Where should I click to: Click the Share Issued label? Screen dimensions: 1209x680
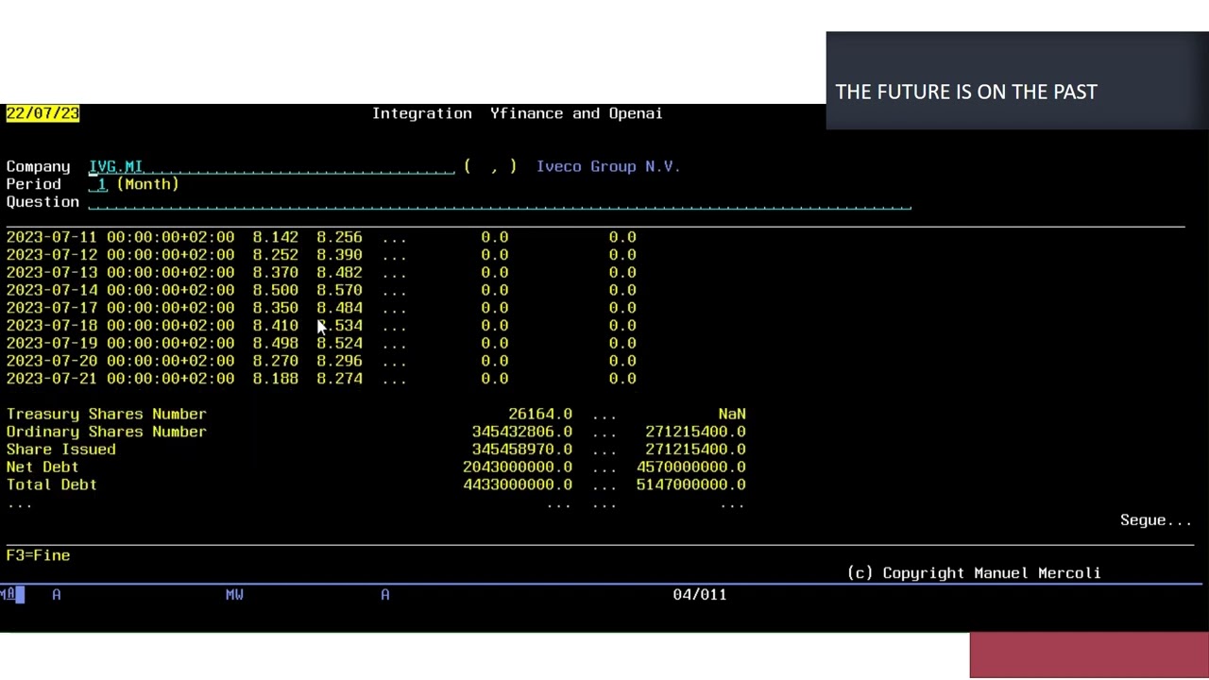[x=60, y=450]
